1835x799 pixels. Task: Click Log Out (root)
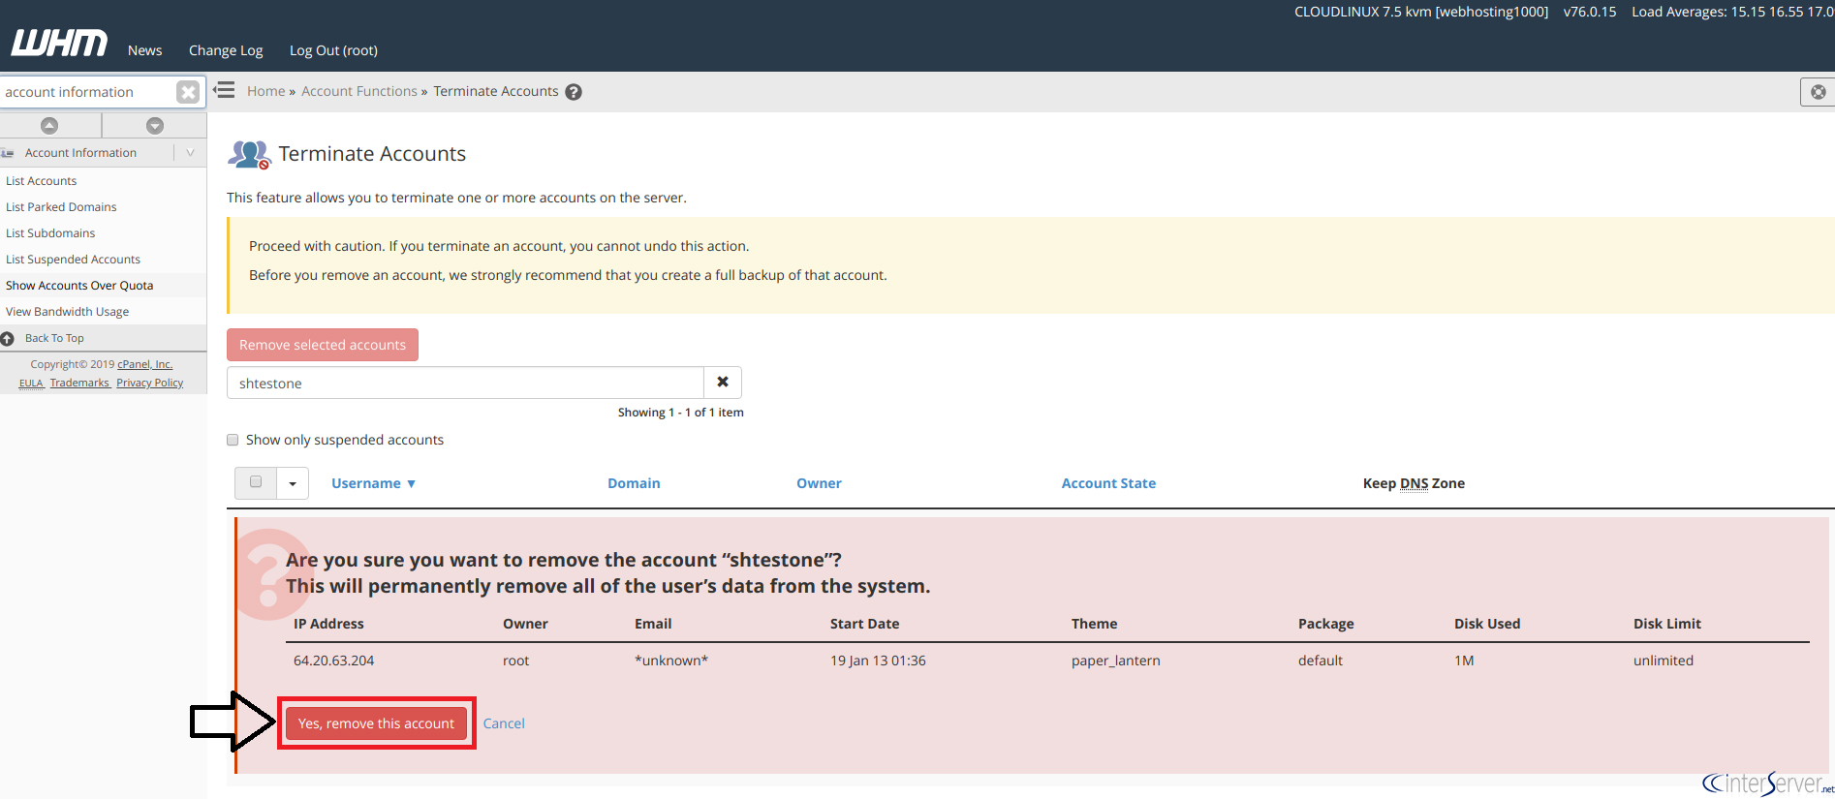[x=333, y=50]
